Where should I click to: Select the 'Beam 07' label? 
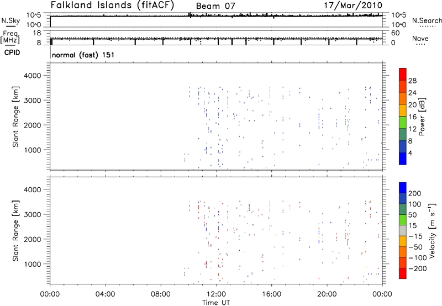point(215,6)
